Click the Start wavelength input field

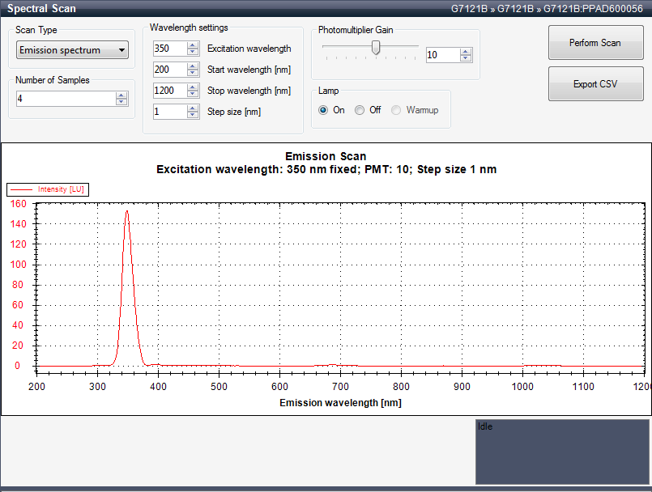coord(169,70)
